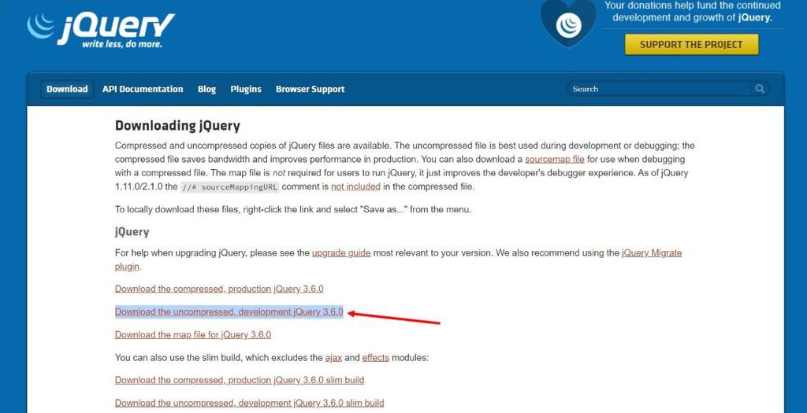
Task: Open Browser Support page
Action: point(310,89)
